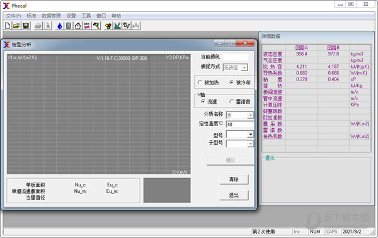Screen dimensions: 378x238
Task: Open the 标准 menu
Action: (31, 16)
